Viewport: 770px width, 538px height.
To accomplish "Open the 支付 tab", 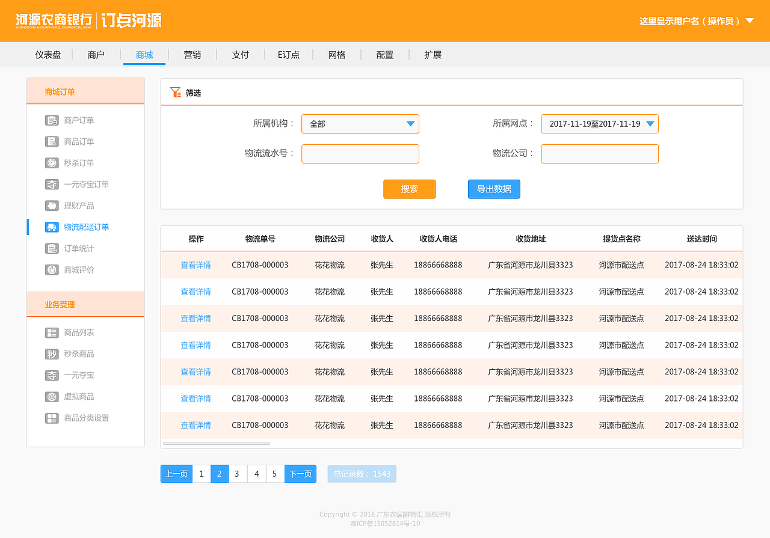I will tap(241, 55).
